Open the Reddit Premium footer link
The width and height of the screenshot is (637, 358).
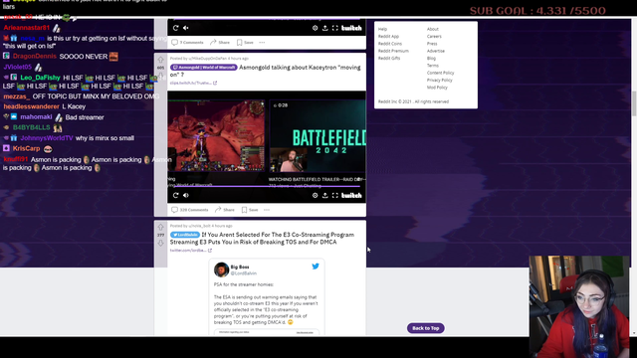tap(393, 51)
